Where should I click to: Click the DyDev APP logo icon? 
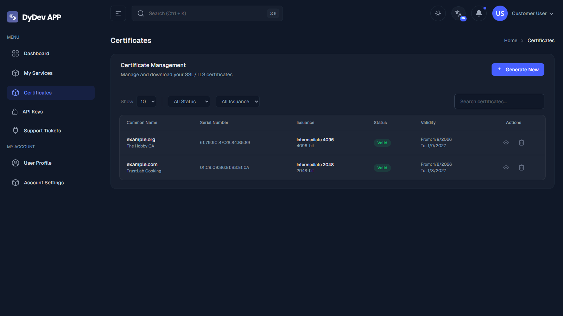(13, 17)
